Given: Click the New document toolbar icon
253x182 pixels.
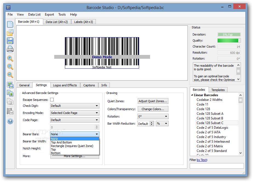Looking at the screenshot, I should coord(10,24).
